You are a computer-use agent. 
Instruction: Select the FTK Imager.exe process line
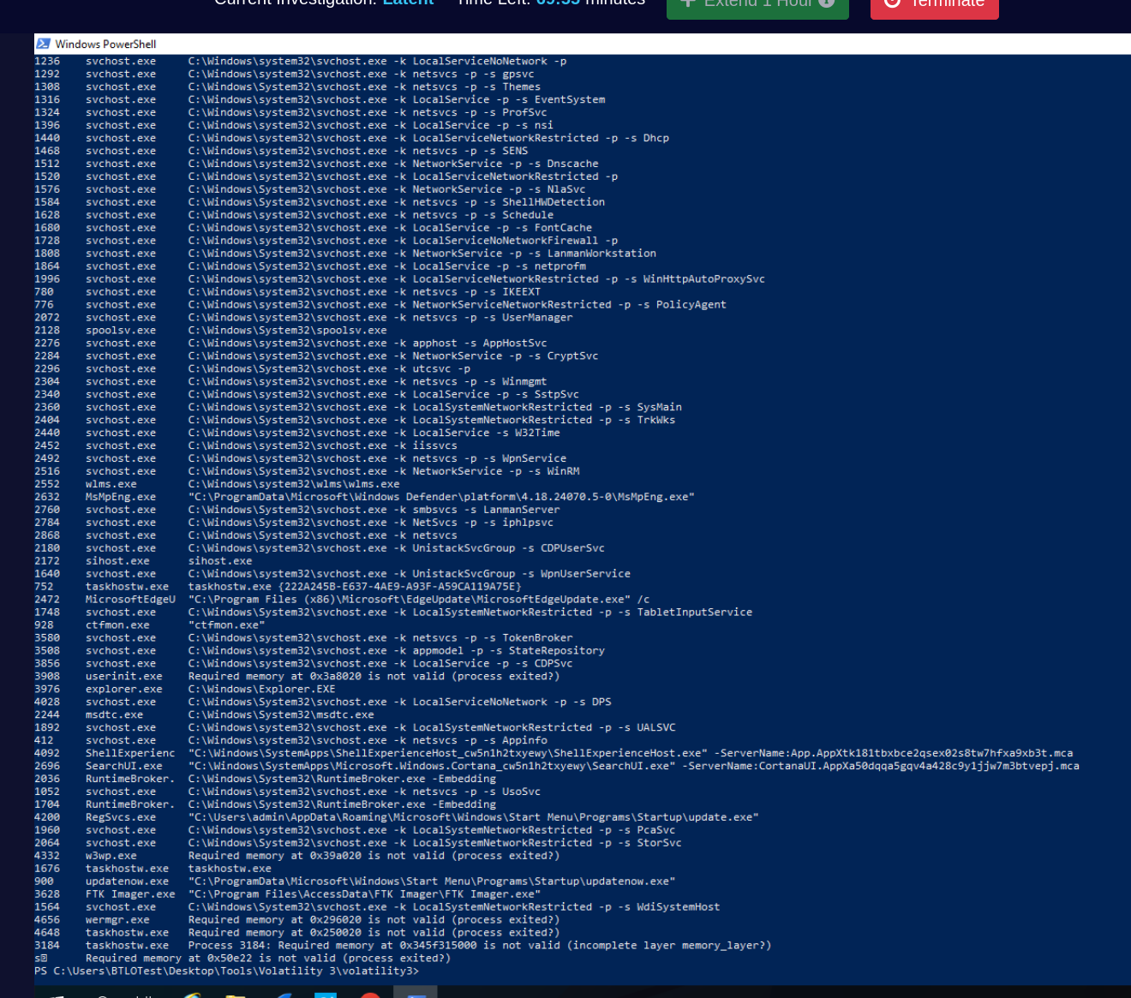(130, 894)
